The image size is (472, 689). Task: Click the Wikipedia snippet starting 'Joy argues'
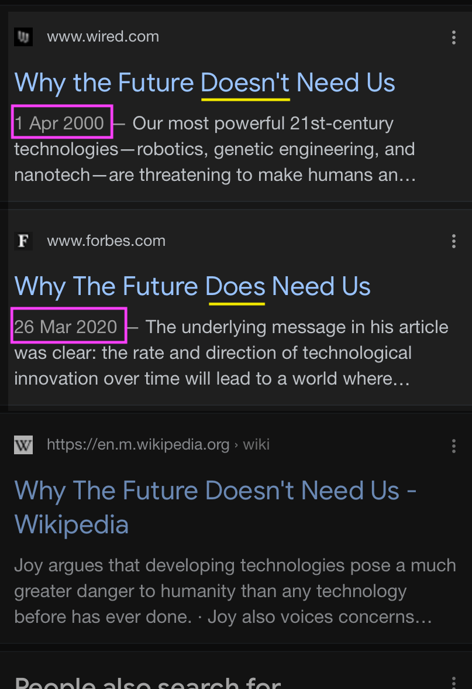pyautogui.click(x=234, y=591)
